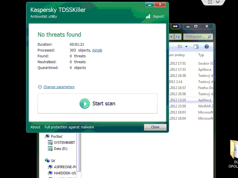This screenshot has height=178, width=238.
Task: Click the navigation pane vertical scrollbar
Action: click(79, 152)
